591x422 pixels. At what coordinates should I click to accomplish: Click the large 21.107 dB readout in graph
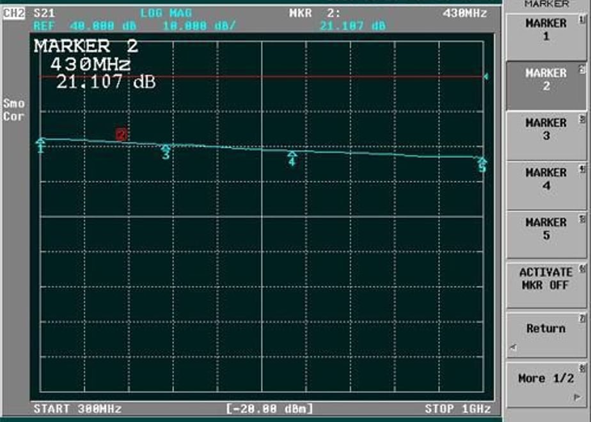coord(106,82)
